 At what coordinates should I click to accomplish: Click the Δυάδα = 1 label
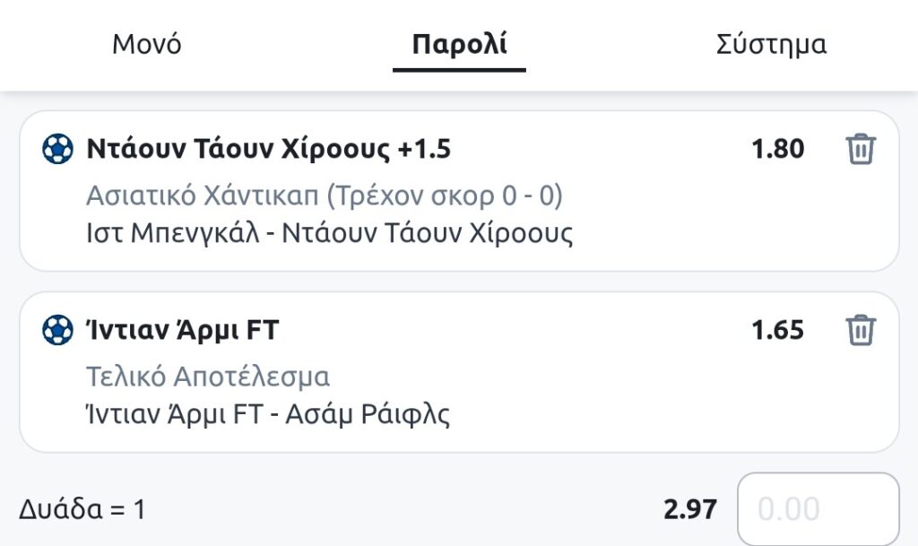click(82, 509)
